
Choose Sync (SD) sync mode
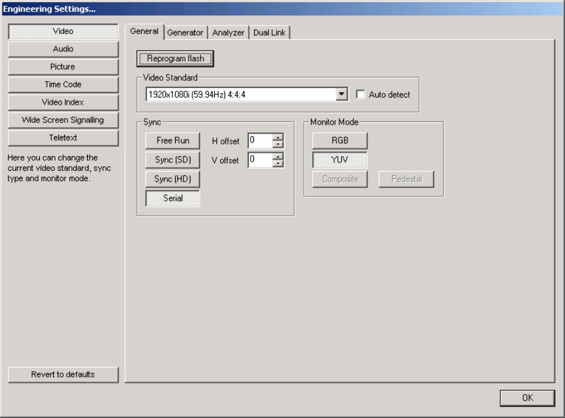click(x=173, y=160)
